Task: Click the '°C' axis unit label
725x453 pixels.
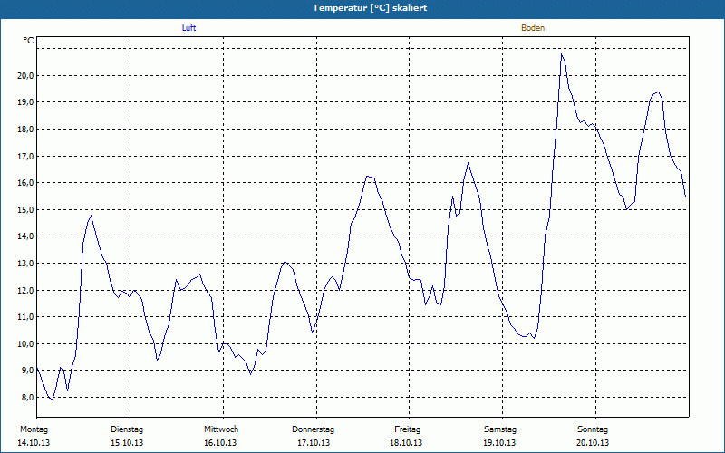Action: click(29, 41)
